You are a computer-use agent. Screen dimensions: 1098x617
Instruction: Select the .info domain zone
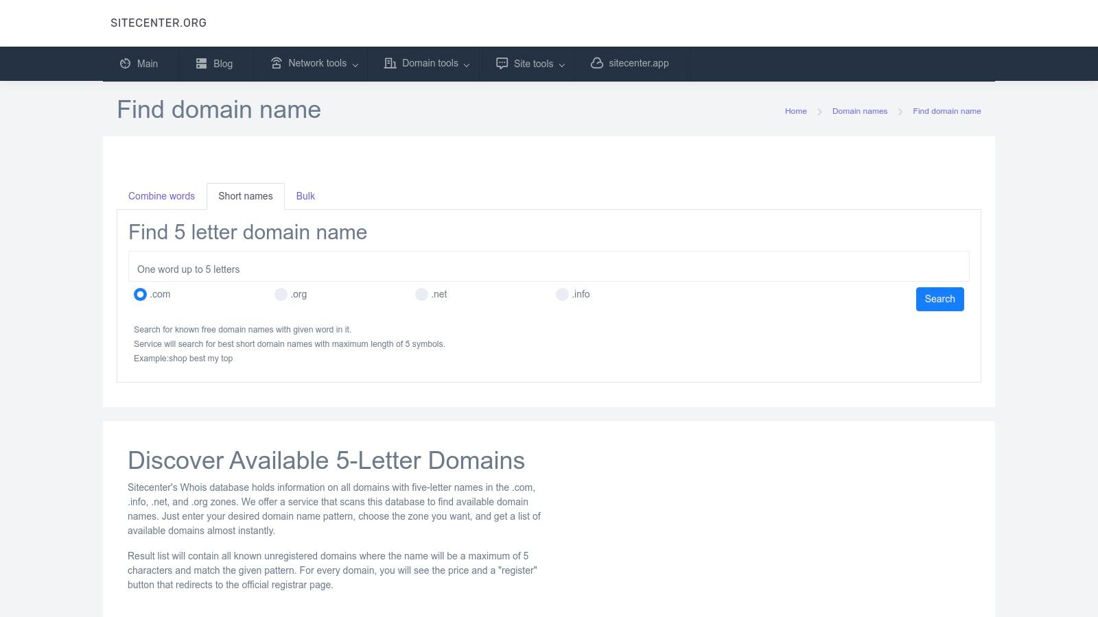pyautogui.click(x=562, y=294)
